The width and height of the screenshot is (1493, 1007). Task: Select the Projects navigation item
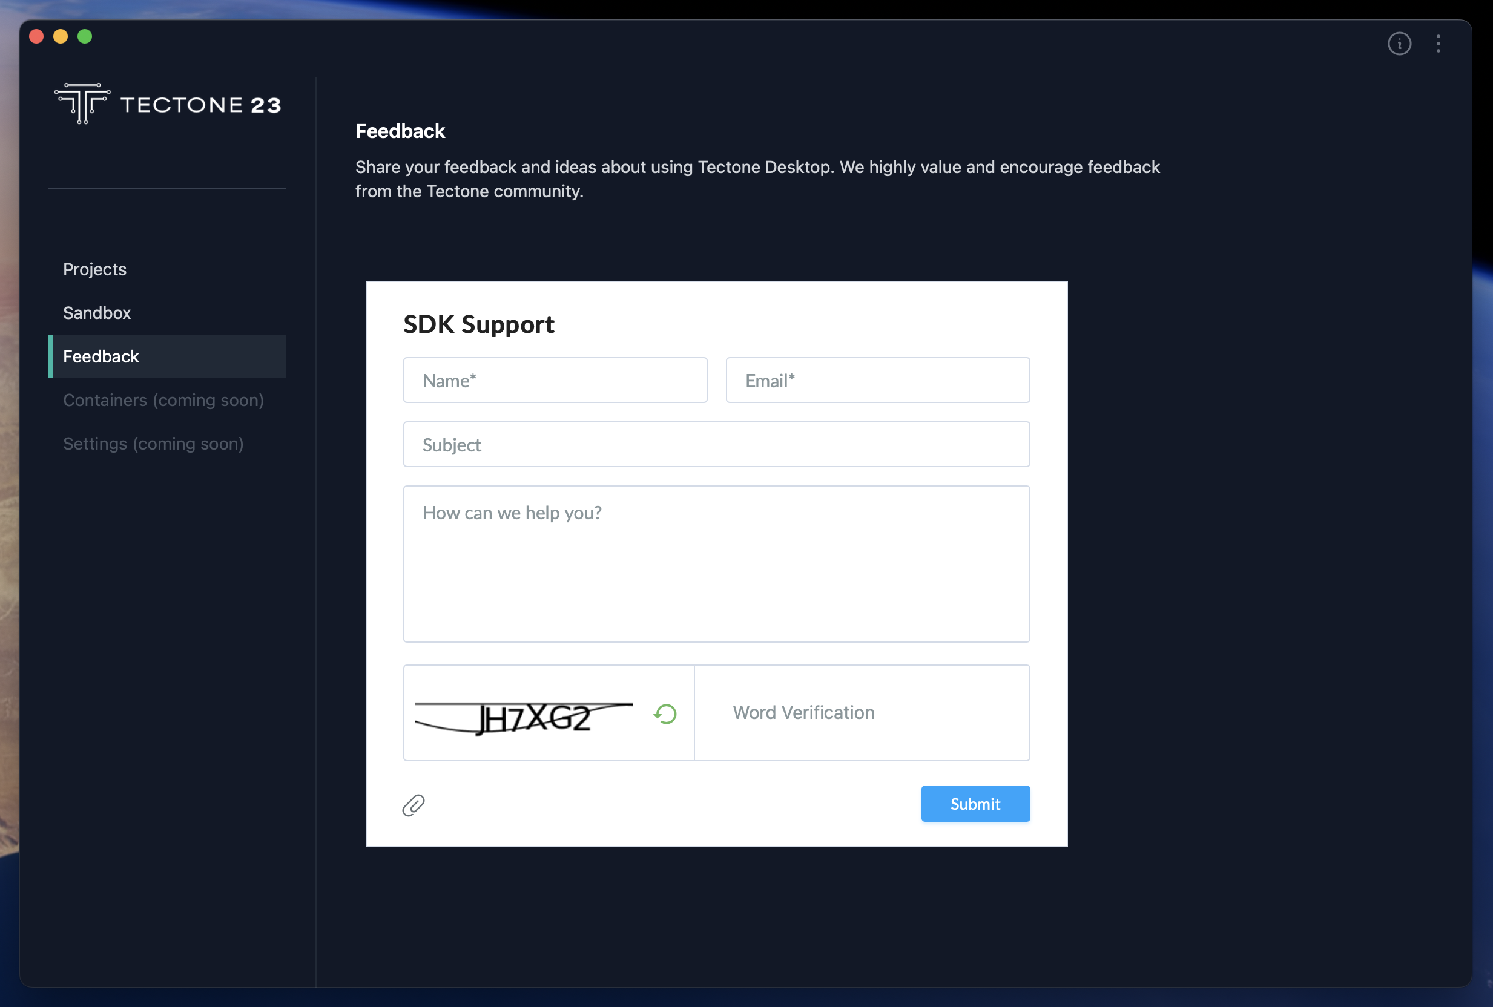(x=94, y=267)
